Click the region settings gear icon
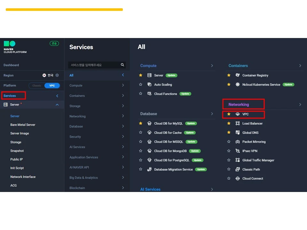307x230 pixels. click(x=57, y=75)
